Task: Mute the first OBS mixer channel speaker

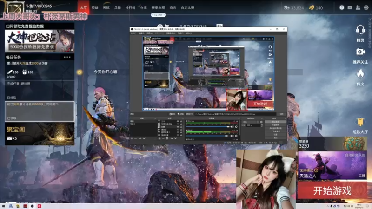Action: [x=232, y=127]
